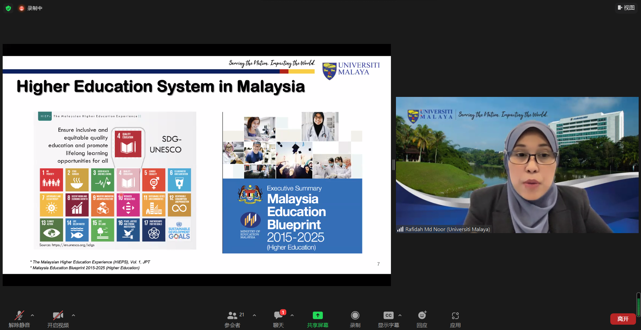Open the apps (应用) panel

pyautogui.click(x=455, y=319)
